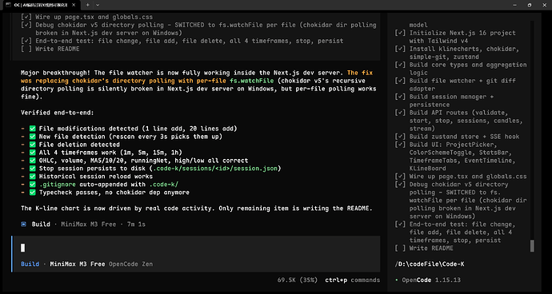Click the K-line chart summary sentence
Screen dimensions: 552x294
[197, 209]
